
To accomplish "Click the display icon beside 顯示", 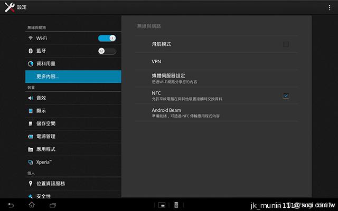I will 31,111.
